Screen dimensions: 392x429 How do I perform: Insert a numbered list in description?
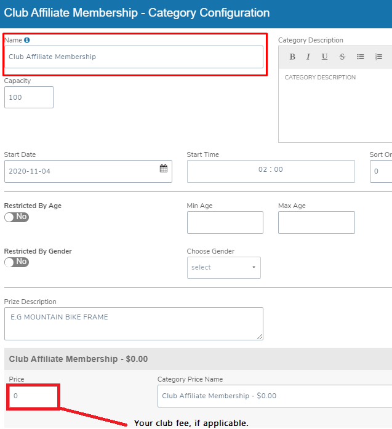pyautogui.click(x=379, y=57)
